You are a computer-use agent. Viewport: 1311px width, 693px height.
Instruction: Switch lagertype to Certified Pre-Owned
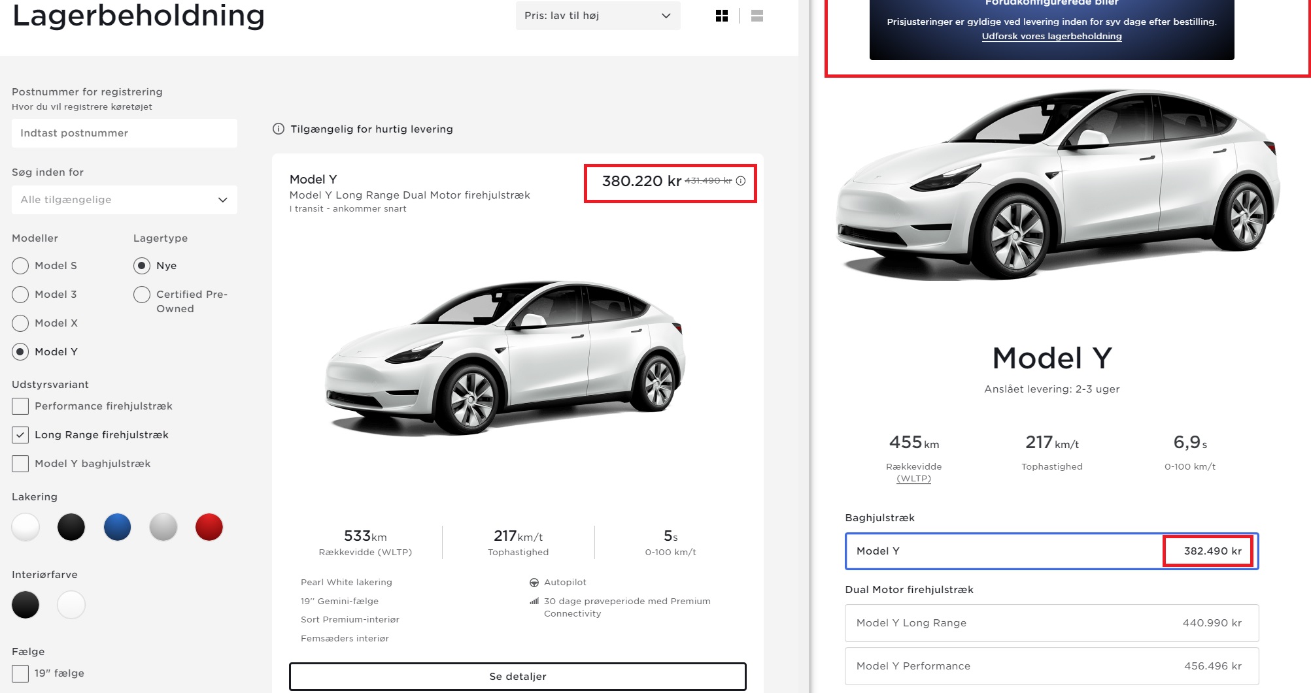click(x=141, y=294)
